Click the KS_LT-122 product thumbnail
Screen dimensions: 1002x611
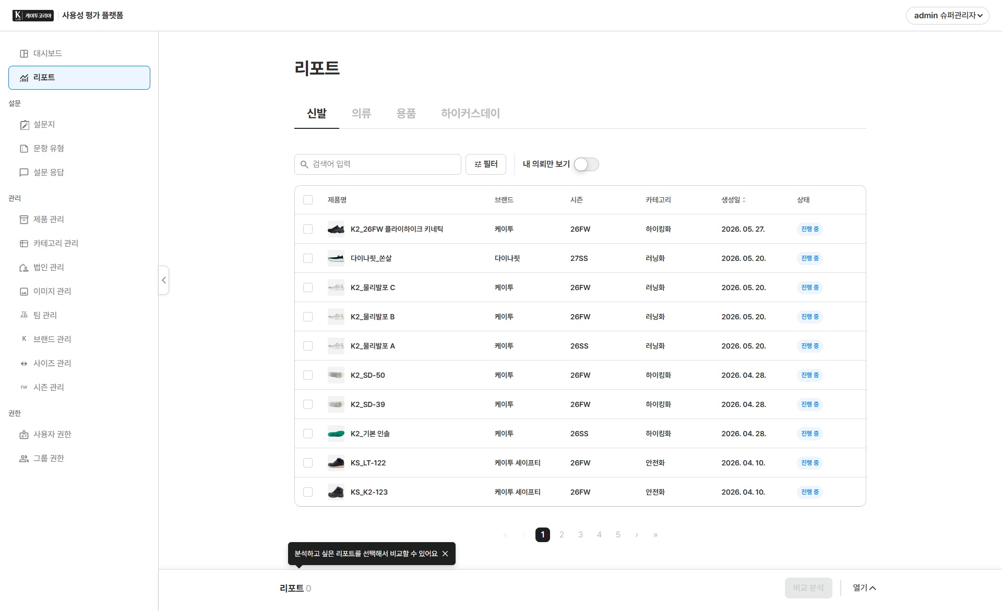[x=336, y=463]
